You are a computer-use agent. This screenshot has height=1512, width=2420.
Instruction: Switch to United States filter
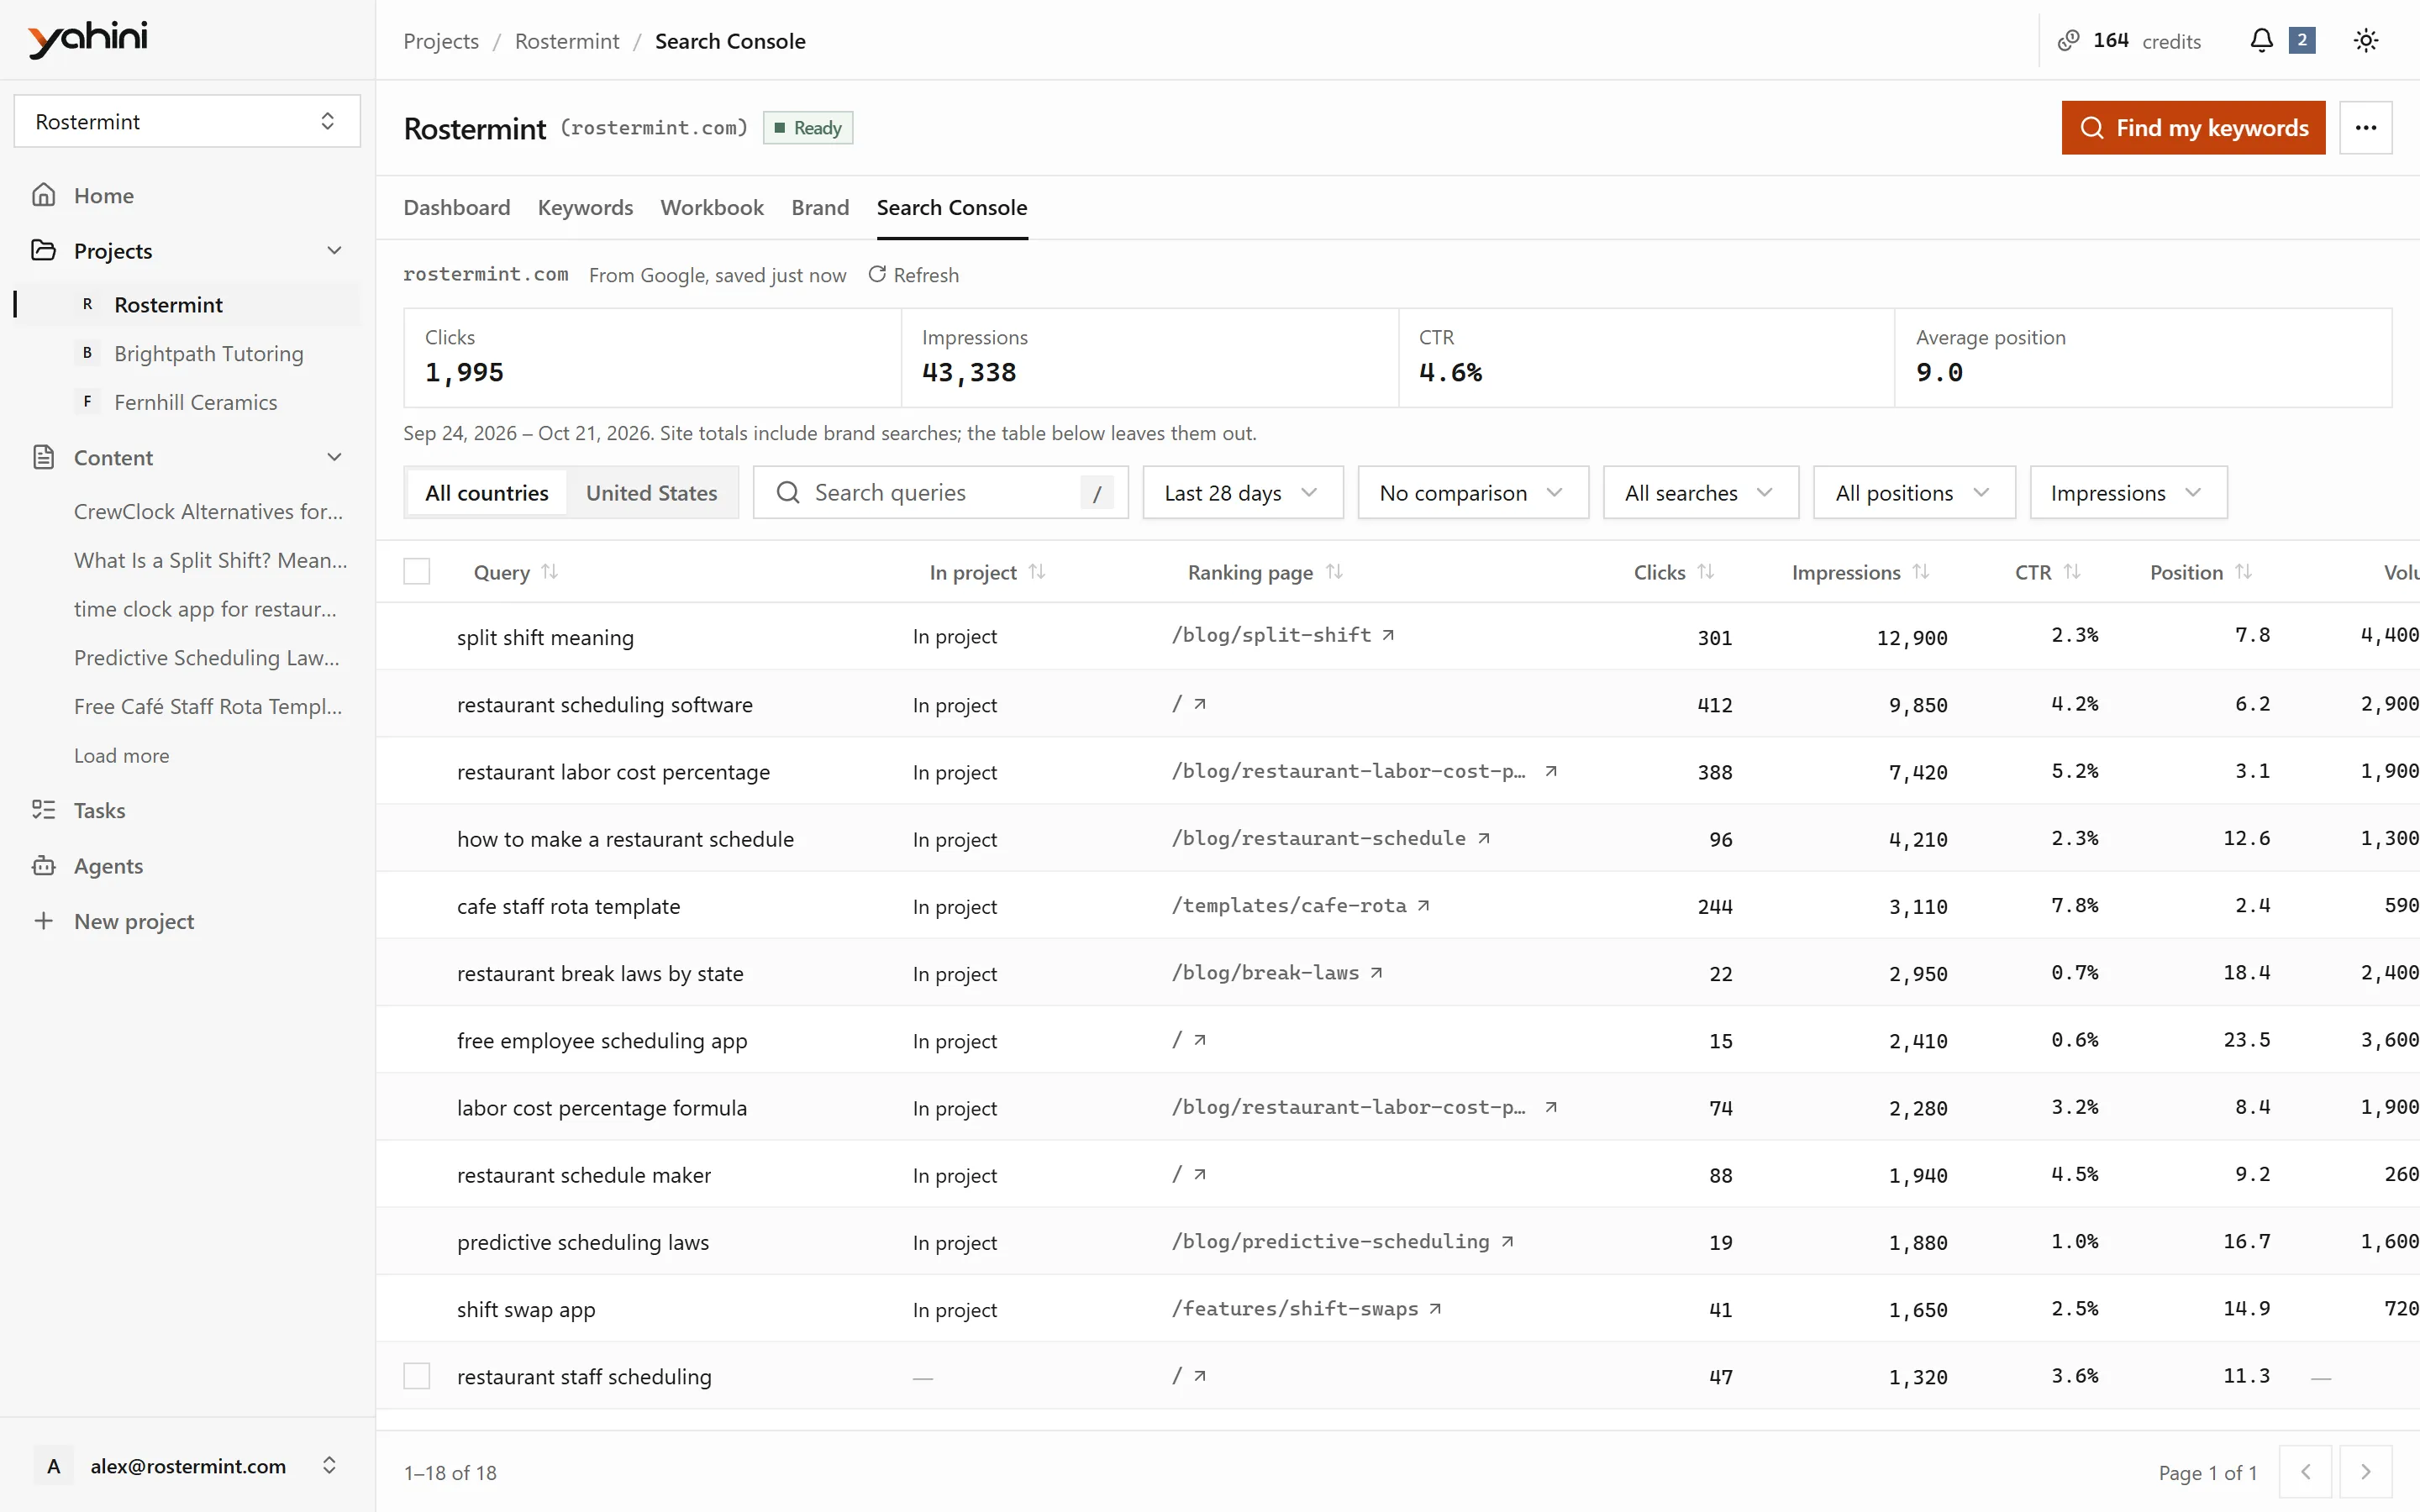tap(651, 492)
